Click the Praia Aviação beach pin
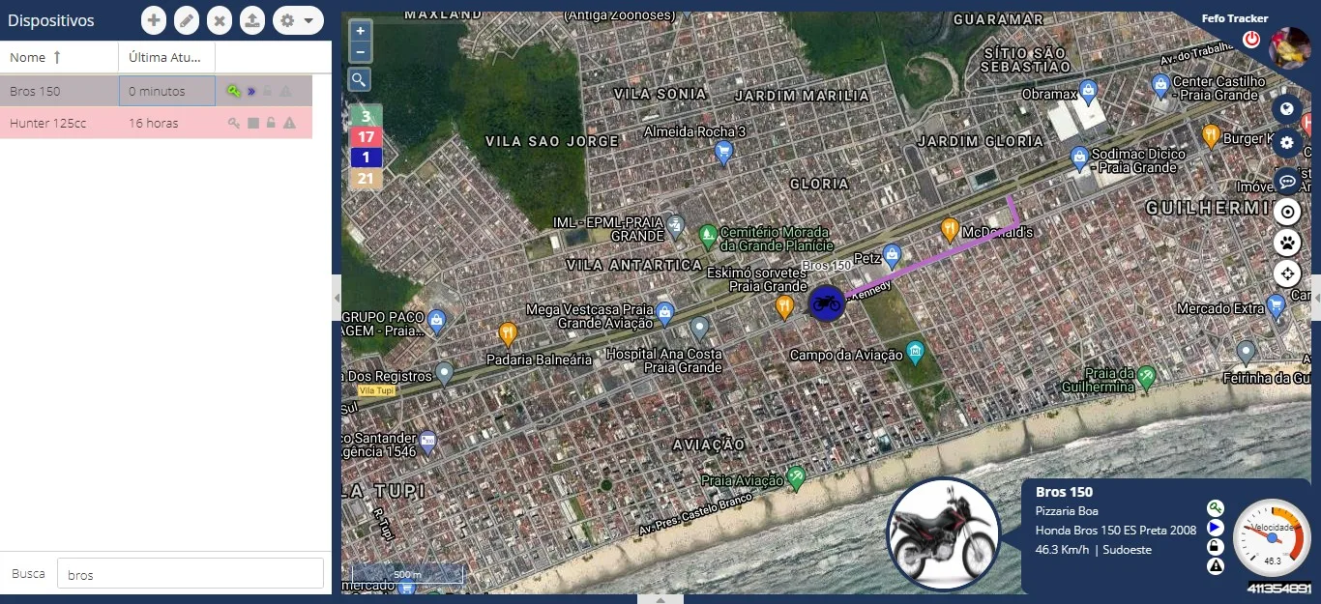Image resolution: width=1321 pixels, height=604 pixels. point(796,476)
